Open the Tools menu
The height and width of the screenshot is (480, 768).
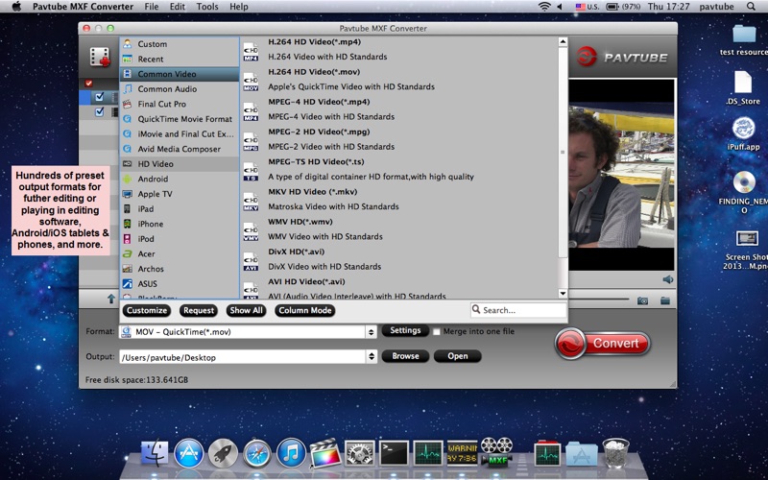coord(207,7)
